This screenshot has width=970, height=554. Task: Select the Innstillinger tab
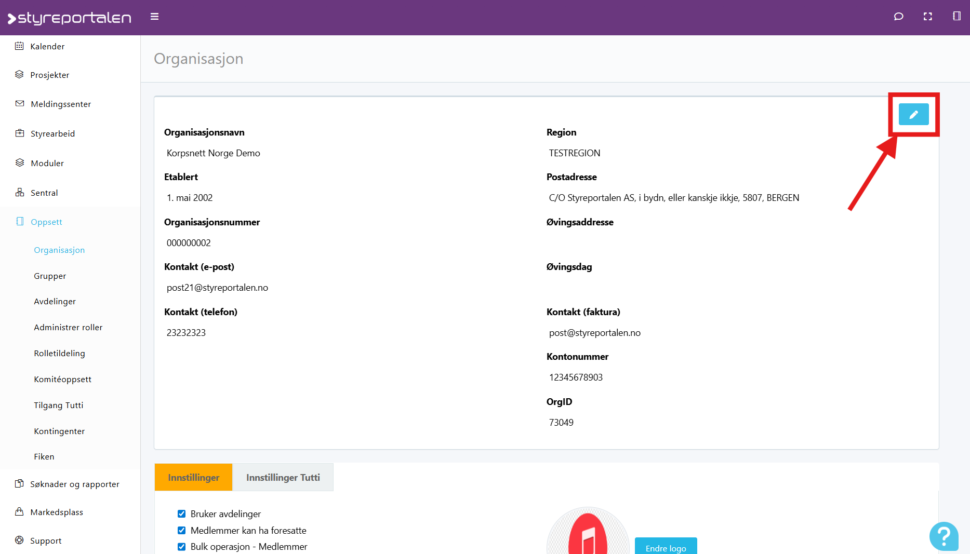pyautogui.click(x=193, y=477)
